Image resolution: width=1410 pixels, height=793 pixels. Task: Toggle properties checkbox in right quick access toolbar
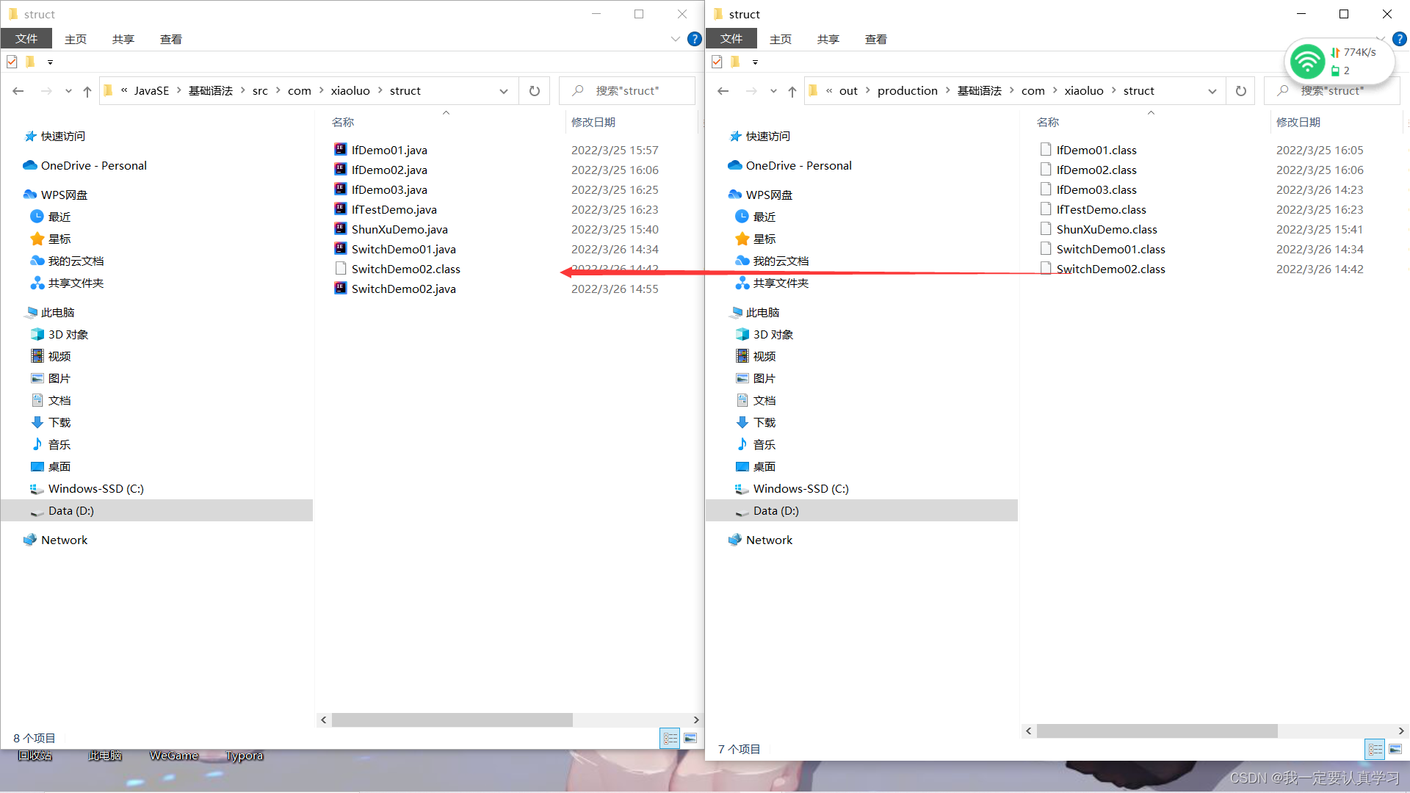(x=717, y=62)
